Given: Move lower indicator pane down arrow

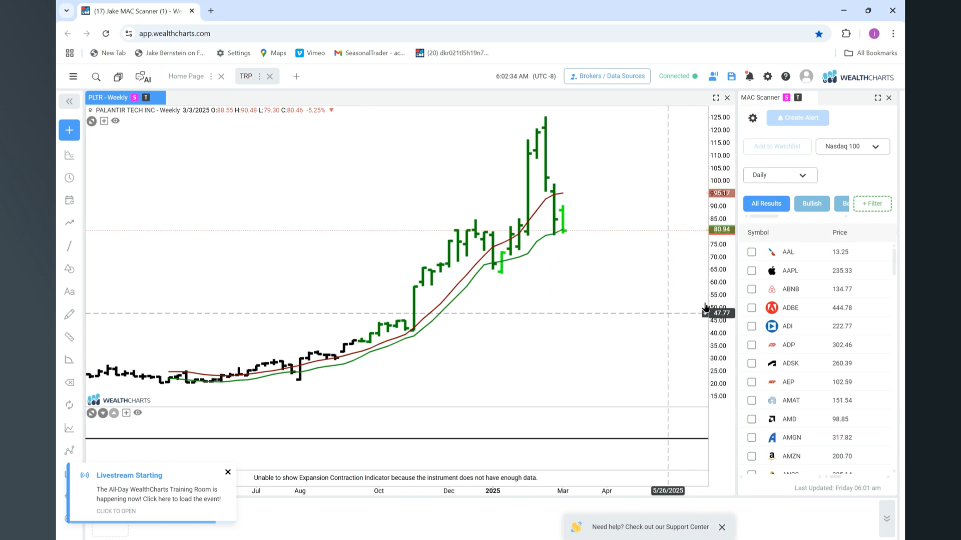Looking at the screenshot, I should tap(103, 413).
